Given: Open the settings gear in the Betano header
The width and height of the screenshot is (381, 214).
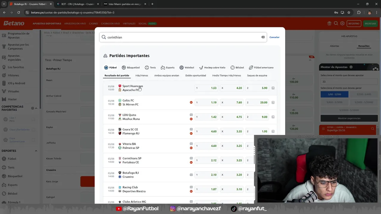Looking at the screenshot, I should click(342, 23).
